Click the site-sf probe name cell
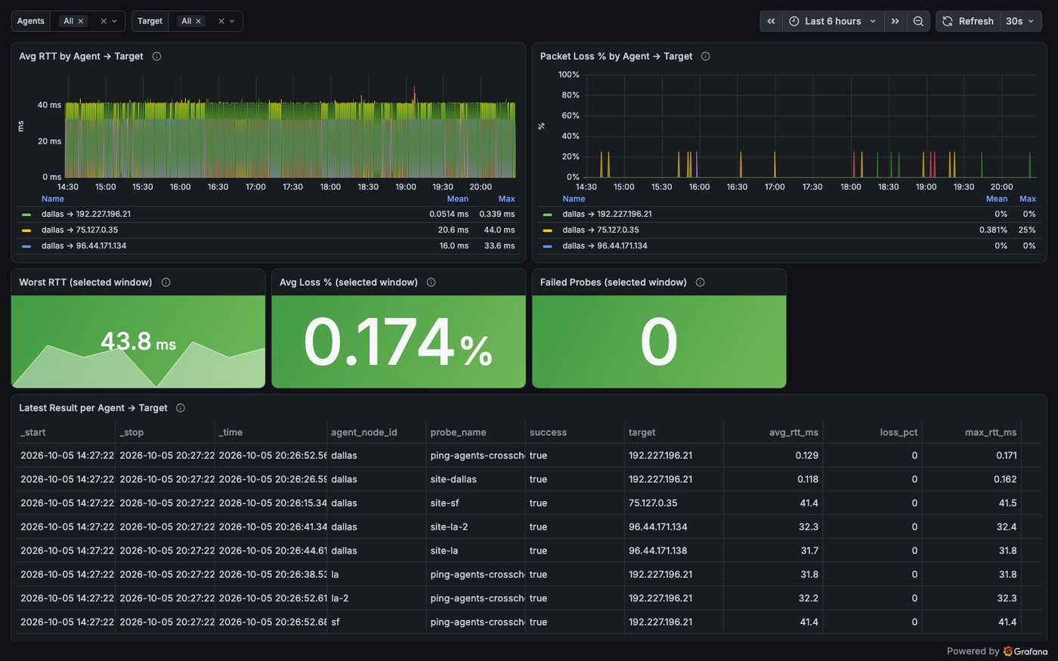This screenshot has height=661, width=1058. point(475,503)
